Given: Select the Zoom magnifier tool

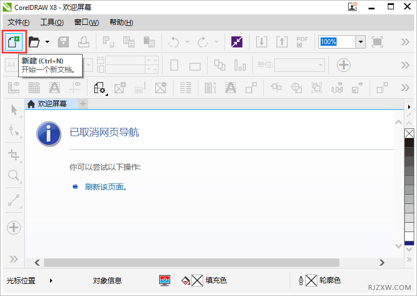Looking at the screenshot, I should 14,176.
